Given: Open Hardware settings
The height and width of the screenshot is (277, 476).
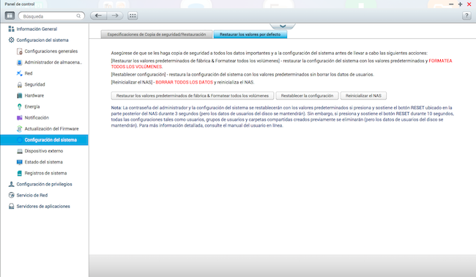Looking at the screenshot, I should [x=34, y=95].
